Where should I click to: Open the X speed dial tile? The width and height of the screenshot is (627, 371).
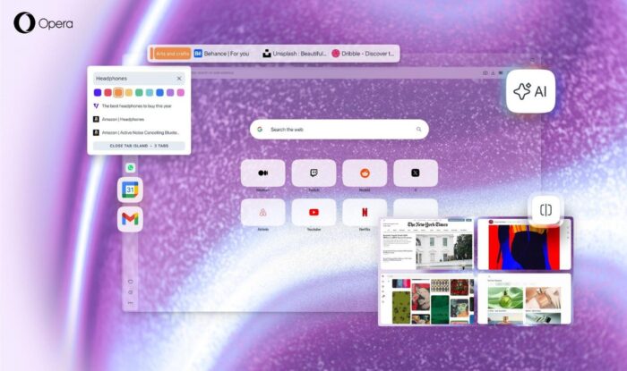tap(416, 173)
